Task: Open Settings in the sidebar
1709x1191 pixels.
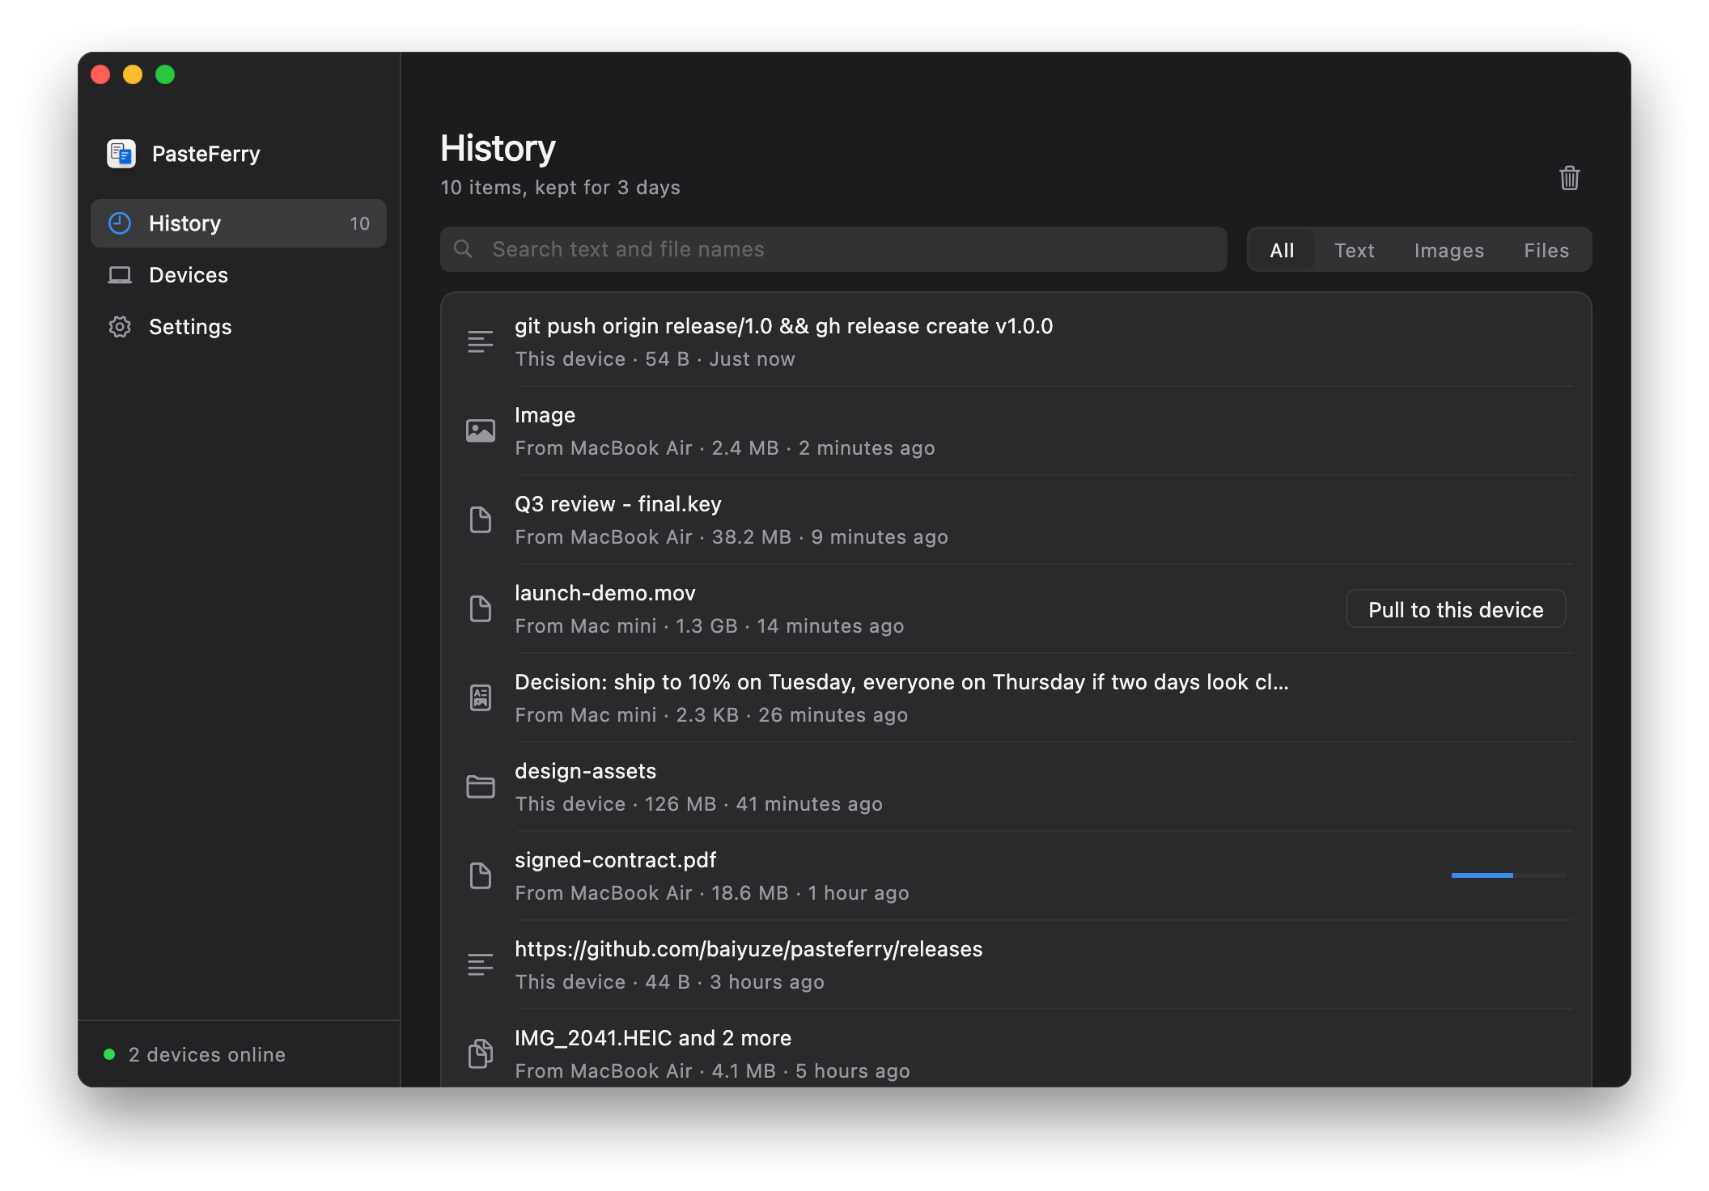Action: pos(239,327)
